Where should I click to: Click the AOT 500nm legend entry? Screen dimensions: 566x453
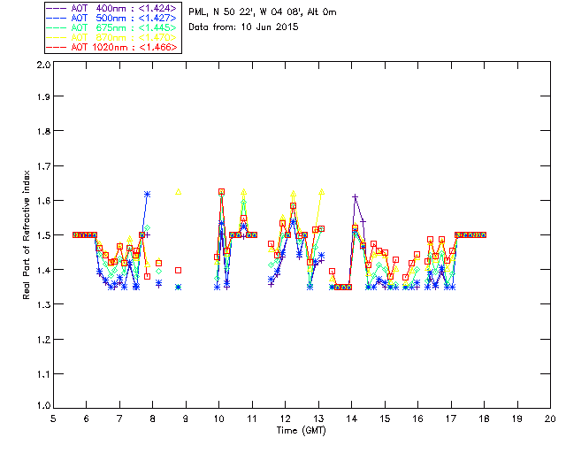111,18
